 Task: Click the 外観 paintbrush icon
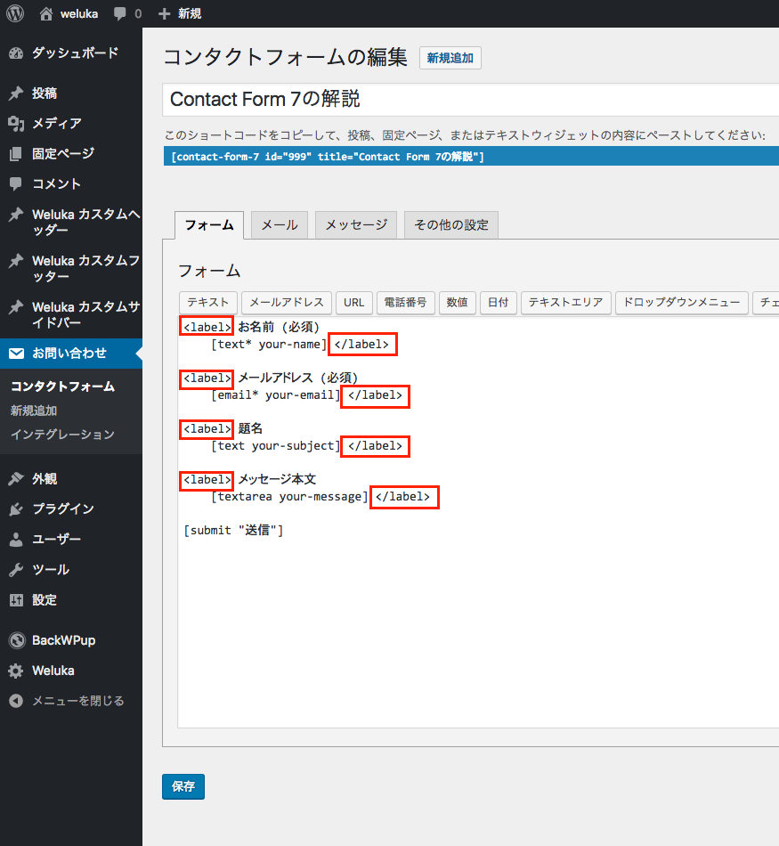point(16,478)
